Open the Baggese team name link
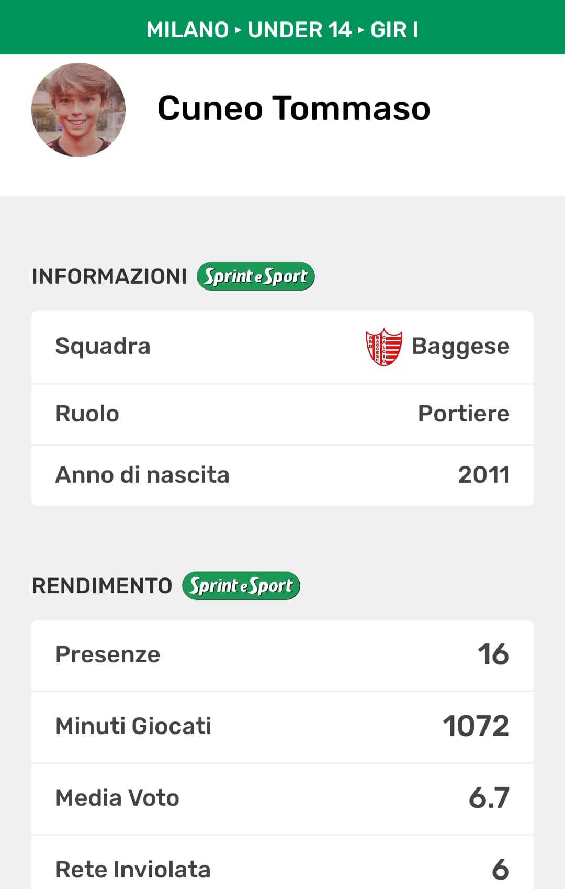Image resolution: width=565 pixels, height=889 pixels. [460, 347]
